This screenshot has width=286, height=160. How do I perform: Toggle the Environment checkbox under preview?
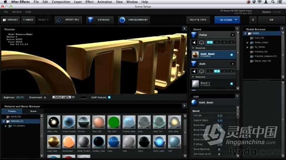[x=45, y=97]
